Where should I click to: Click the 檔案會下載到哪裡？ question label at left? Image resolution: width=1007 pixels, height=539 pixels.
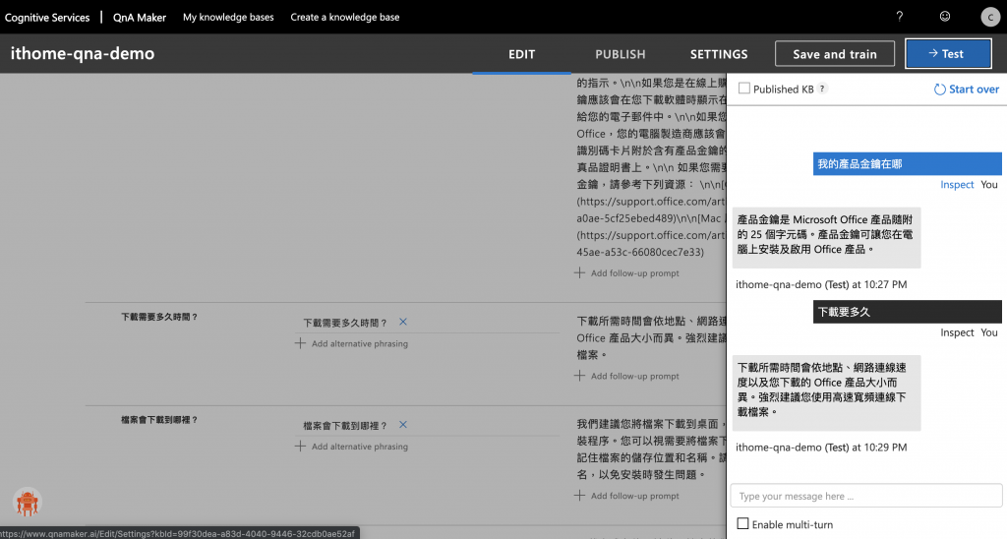click(x=159, y=420)
